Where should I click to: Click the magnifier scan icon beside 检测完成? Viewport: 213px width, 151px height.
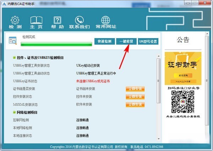tap(13, 41)
